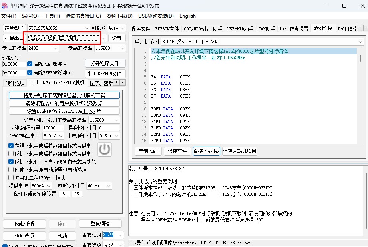Open 上电延时时间 0.5 s dropdown
368x247 pixels.
(109, 136)
